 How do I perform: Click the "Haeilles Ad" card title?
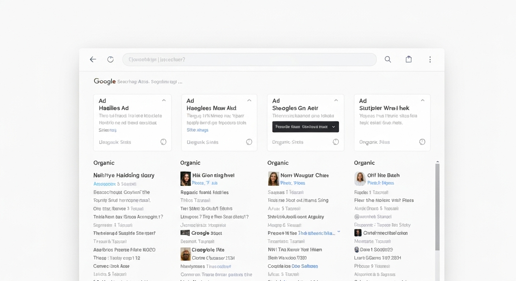(x=114, y=108)
